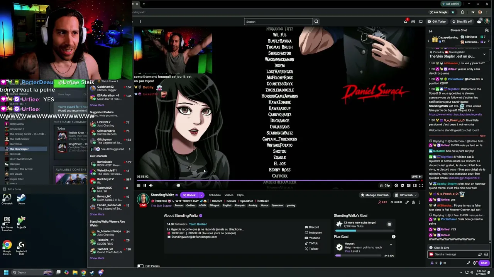Viewport: 494px width, 277px height.
Task: Open the emote picker in chat input
Action: 486,254
